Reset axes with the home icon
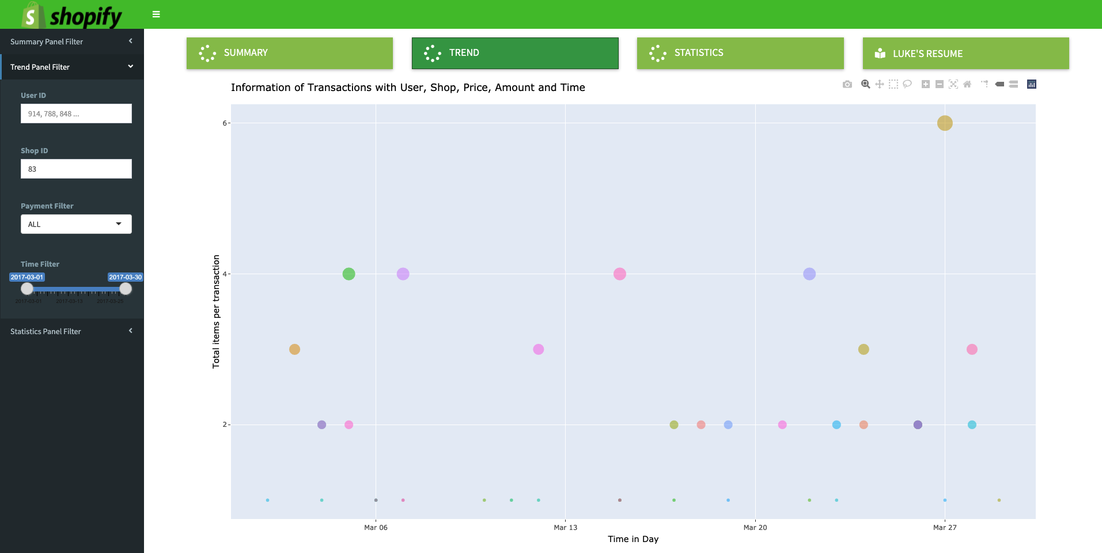The width and height of the screenshot is (1102, 553). (x=967, y=84)
